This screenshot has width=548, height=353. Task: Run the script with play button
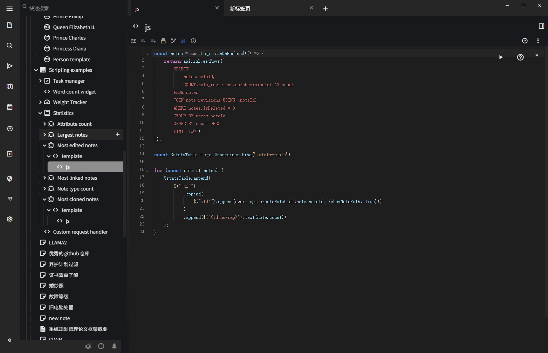[x=501, y=57]
